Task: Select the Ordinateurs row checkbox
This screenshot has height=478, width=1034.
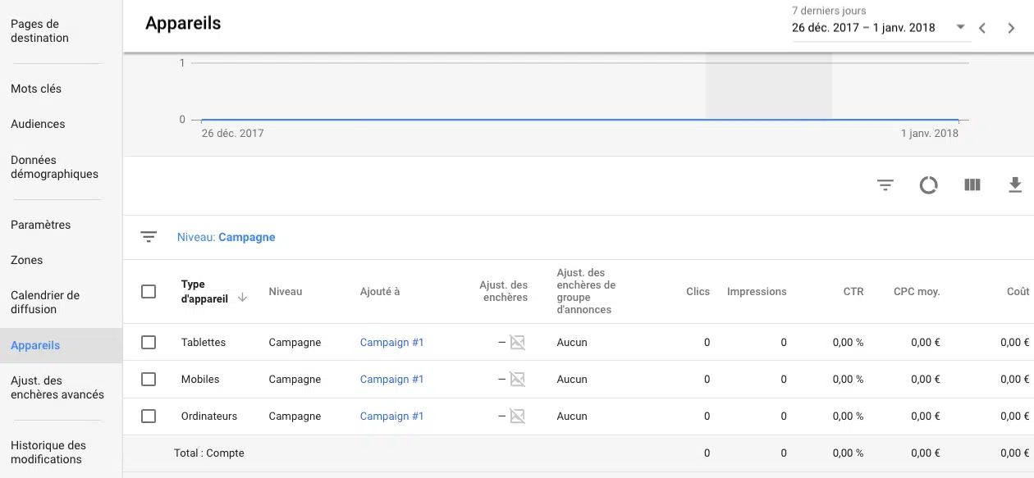Action: (149, 417)
